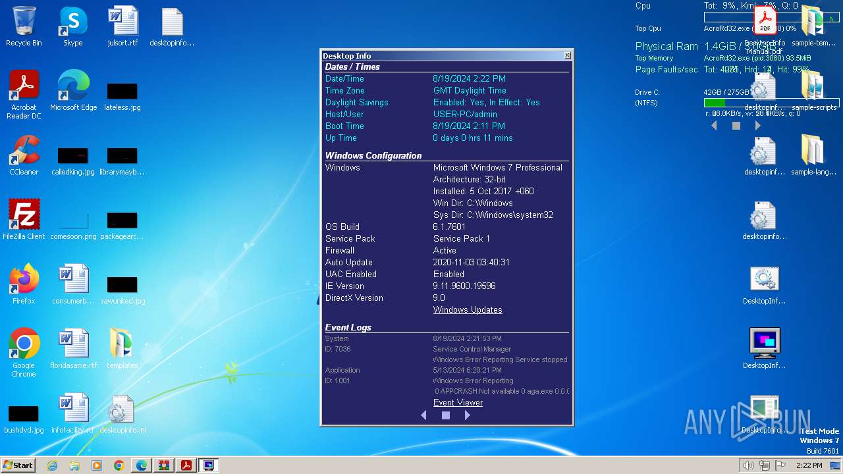
Task: Click the 'GMT Daylight Time' value
Action: 470,91
